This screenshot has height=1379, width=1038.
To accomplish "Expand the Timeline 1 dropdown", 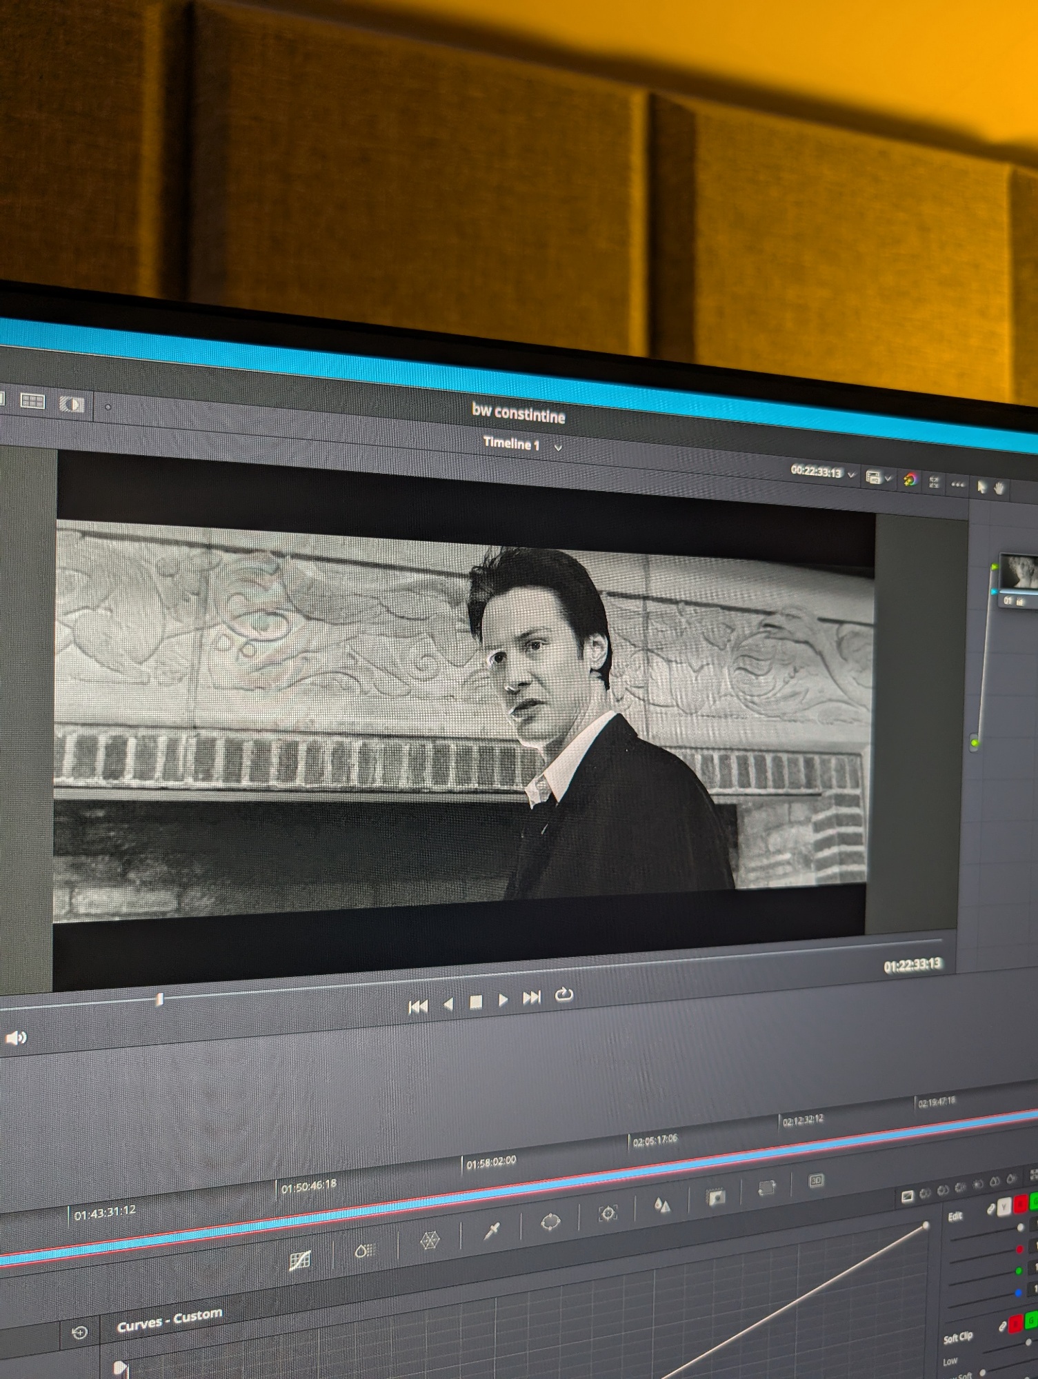I will [x=558, y=447].
